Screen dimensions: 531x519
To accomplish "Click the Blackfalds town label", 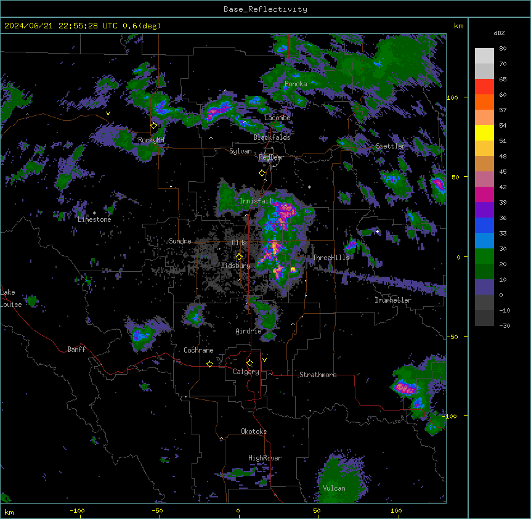I will click(272, 137).
